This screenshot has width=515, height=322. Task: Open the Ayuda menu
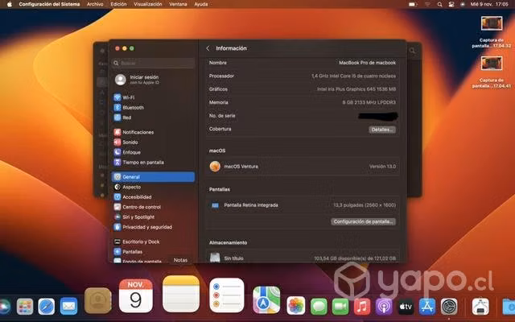[201, 4]
